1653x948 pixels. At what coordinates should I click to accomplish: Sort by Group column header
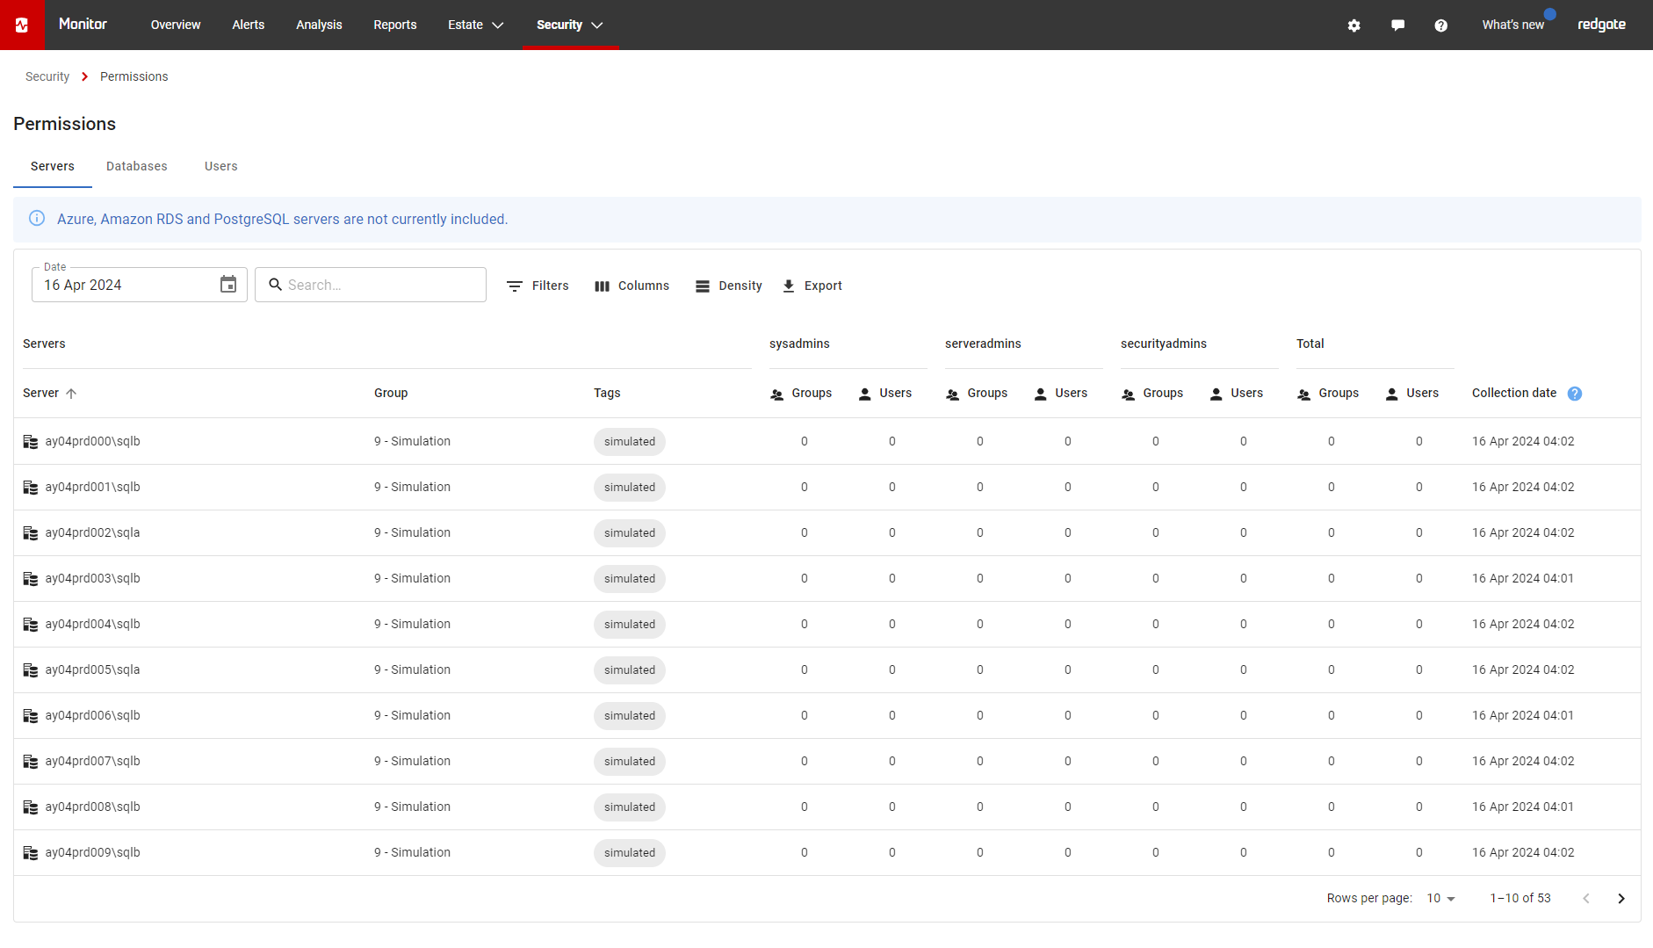pyautogui.click(x=391, y=393)
